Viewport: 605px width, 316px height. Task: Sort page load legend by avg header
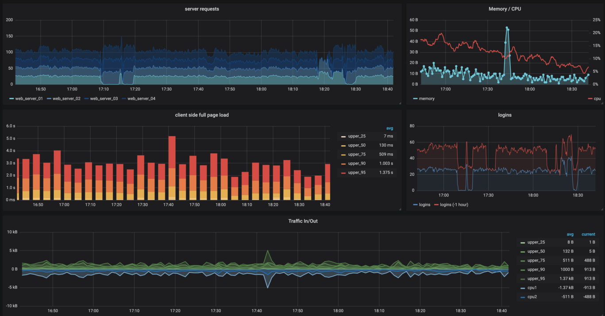click(x=389, y=128)
